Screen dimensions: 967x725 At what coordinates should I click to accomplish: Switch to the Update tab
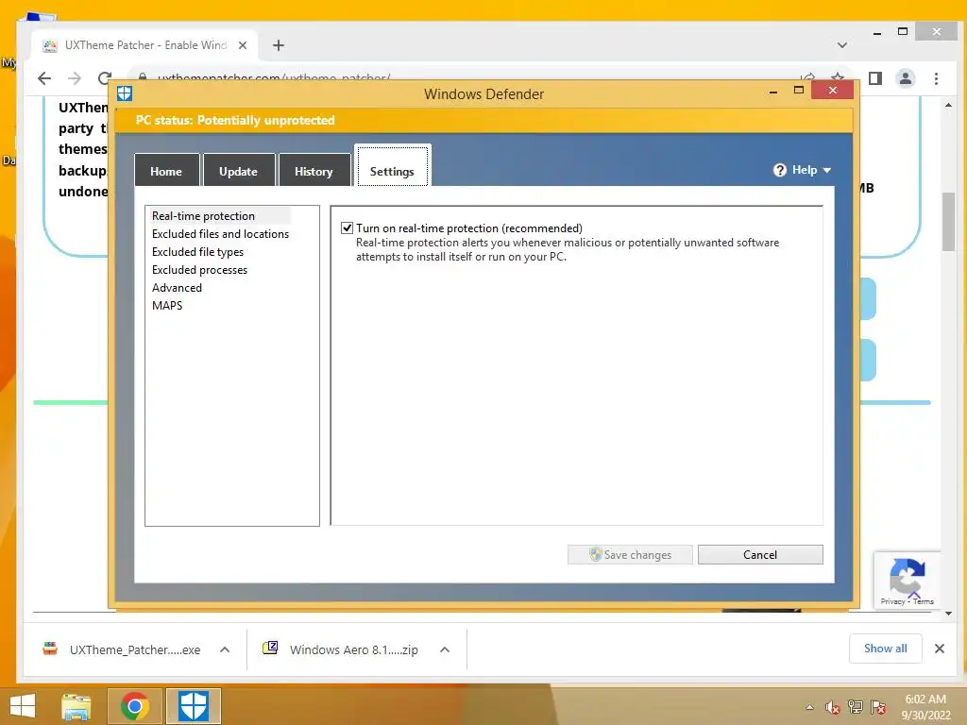239,170
